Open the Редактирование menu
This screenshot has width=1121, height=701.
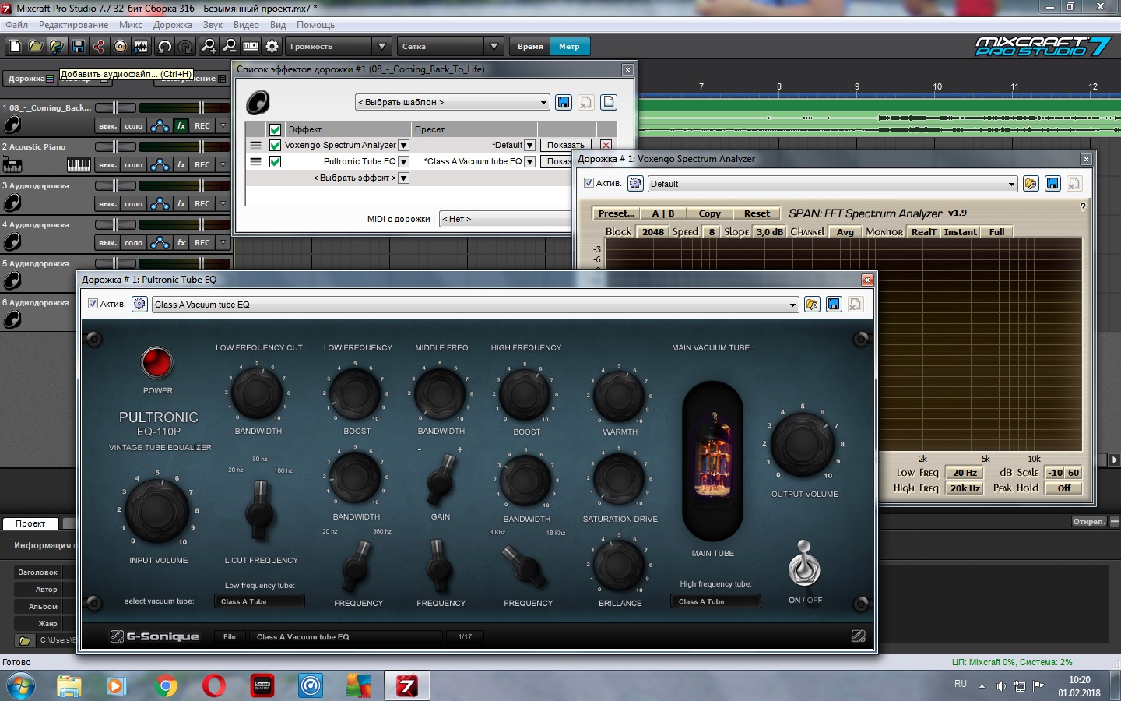click(x=73, y=25)
